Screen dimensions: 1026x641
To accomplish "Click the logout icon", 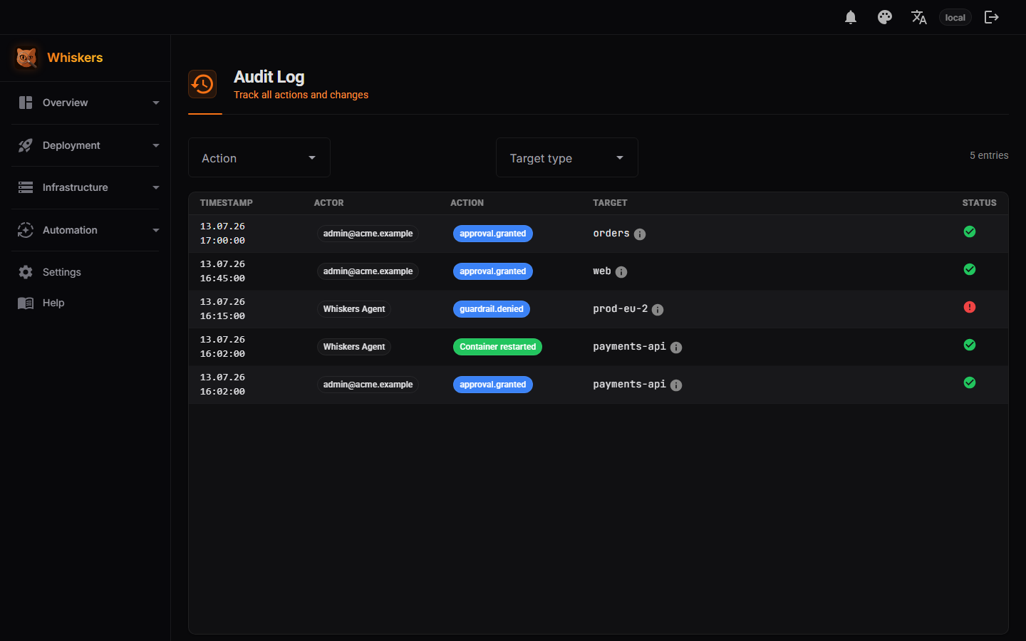I will pos(992,17).
